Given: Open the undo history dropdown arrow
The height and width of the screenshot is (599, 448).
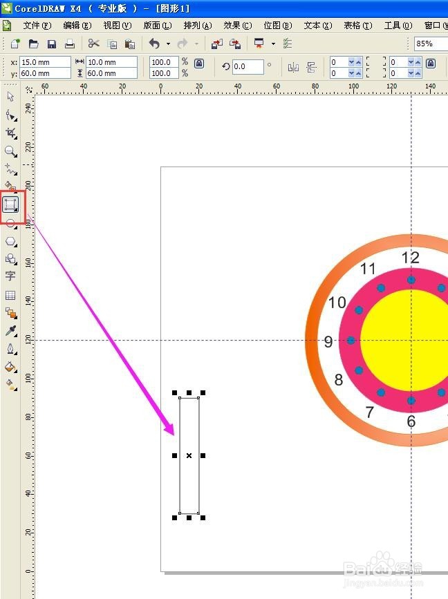Looking at the screenshot, I should pos(168,44).
